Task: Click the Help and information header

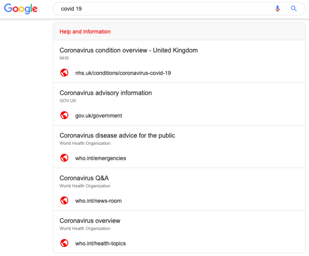Action: click(x=85, y=32)
